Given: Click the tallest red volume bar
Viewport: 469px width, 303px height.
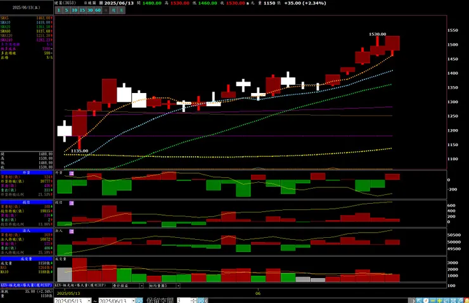Looking at the screenshot, I should (x=80, y=270).
